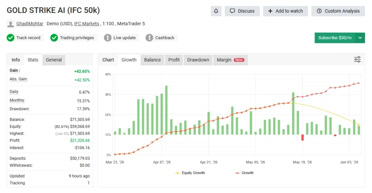The width and height of the screenshot is (372, 193).
Task: Toggle Growth legend series visibility
Action: [244, 173]
